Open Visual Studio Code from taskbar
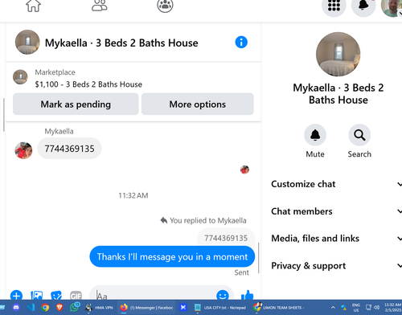Image resolution: width=402 pixels, height=315 pixels. 31,308
